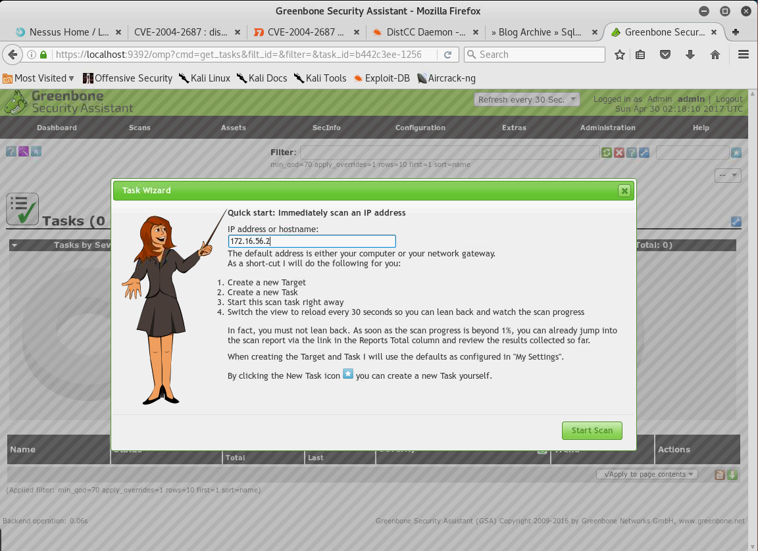This screenshot has width=758, height=551.
Task: Click the red reset filter icon
Action: pyautogui.click(x=619, y=153)
